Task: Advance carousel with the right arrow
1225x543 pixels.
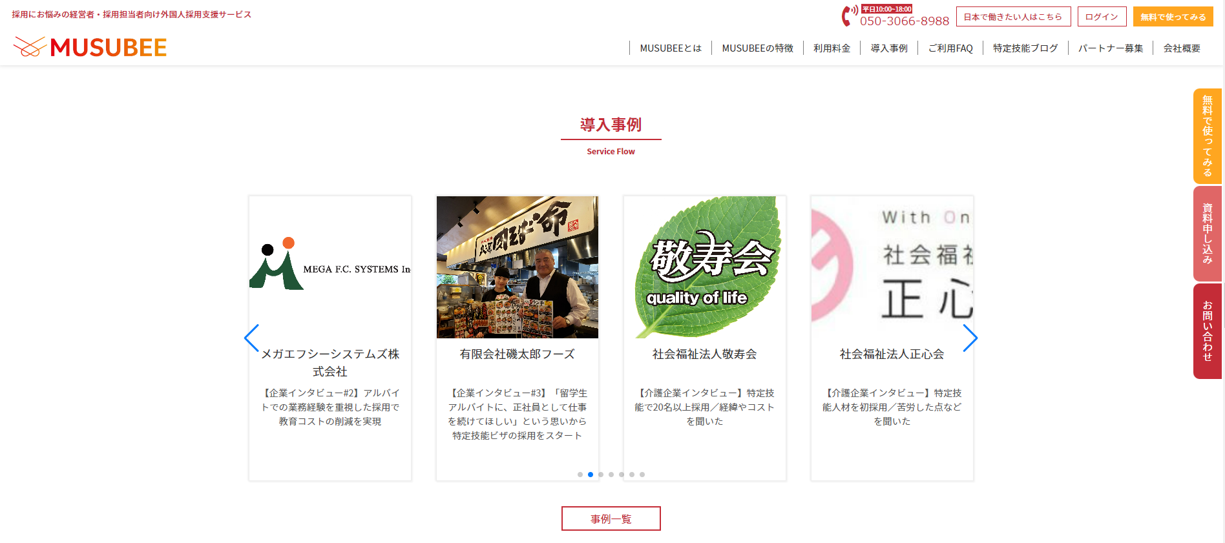Action: pos(970,338)
